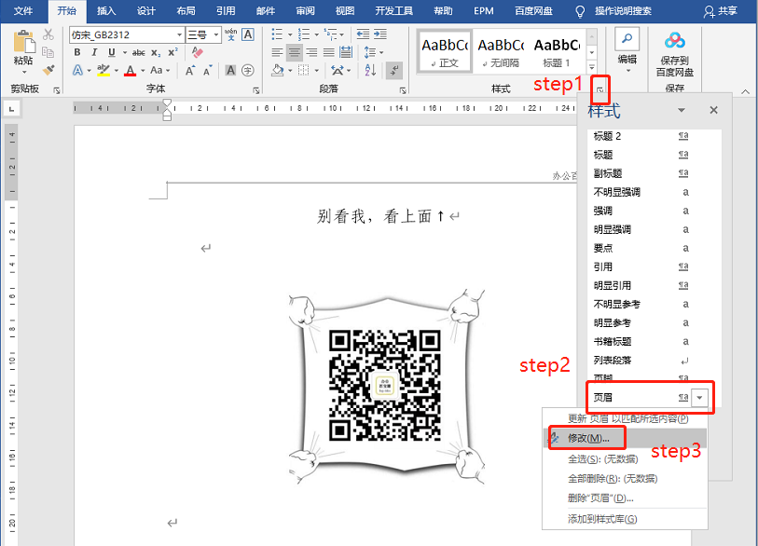
Task: Switch to the 布局 tab
Action: point(186,10)
